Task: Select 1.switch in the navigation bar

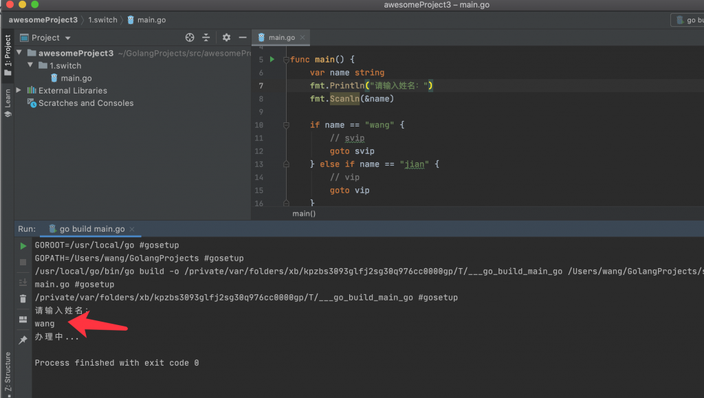Action: [x=103, y=20]
